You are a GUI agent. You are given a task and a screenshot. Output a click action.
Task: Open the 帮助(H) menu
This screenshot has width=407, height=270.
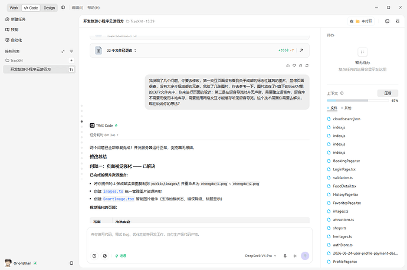point(93,8)
